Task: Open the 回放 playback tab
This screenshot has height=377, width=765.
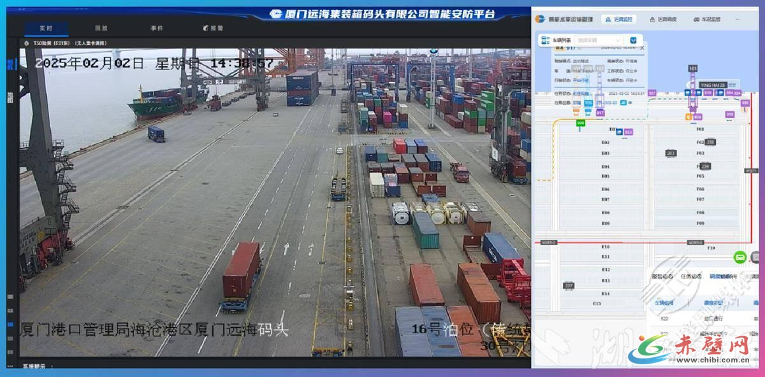Action: tap(101, 28)
